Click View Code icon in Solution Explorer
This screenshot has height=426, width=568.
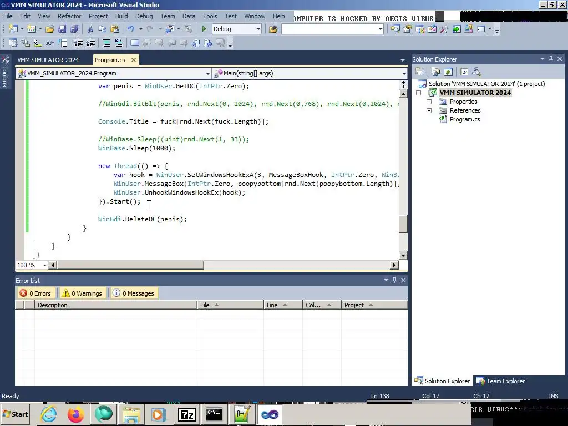(x=464, y=72)
